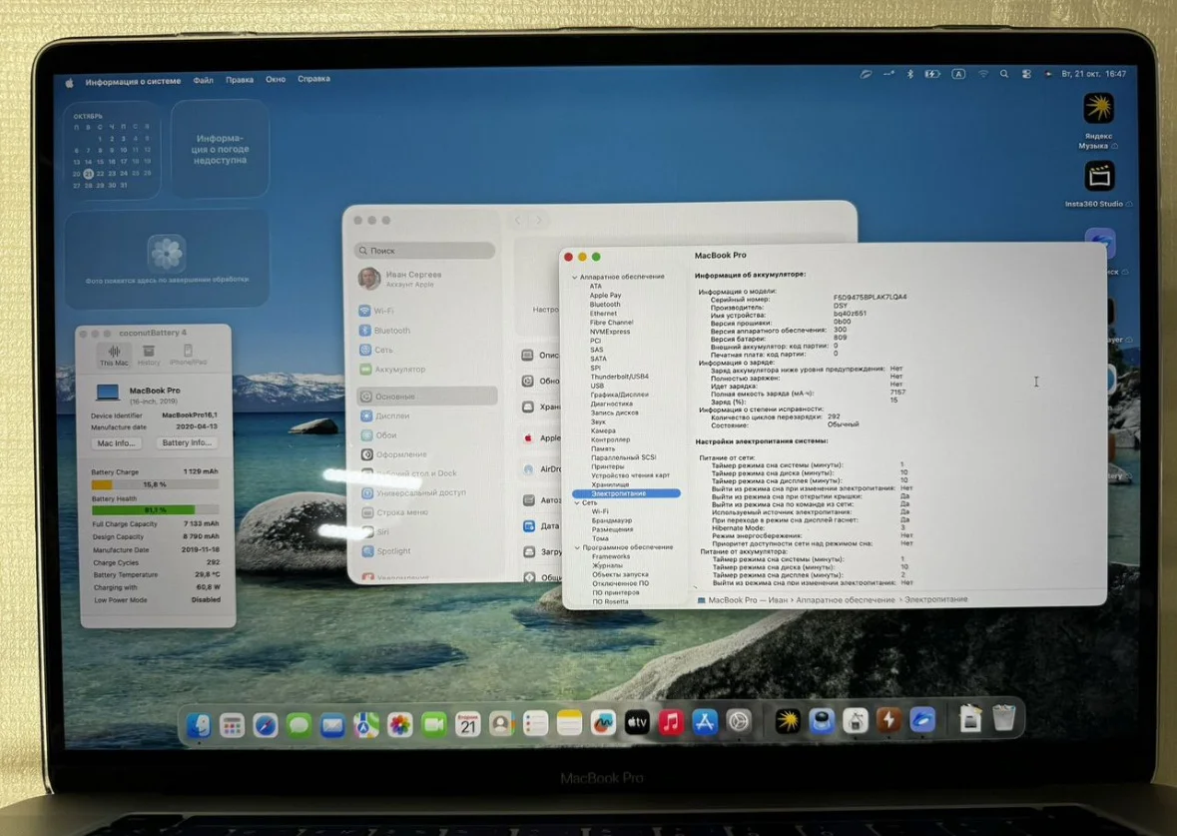Screen dimensions: 1177x836
Task: Switch to This Mac tab in coconutBattery
Action: pyautogui.click(x=114, y=356)
